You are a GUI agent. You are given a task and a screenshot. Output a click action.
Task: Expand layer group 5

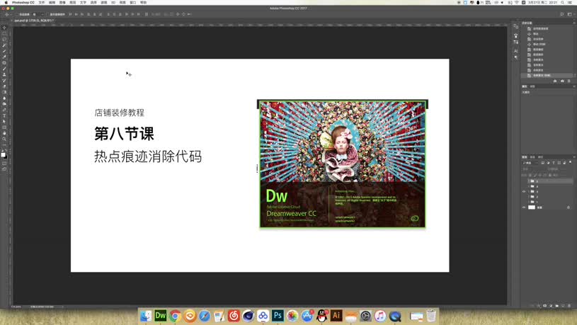529,181
